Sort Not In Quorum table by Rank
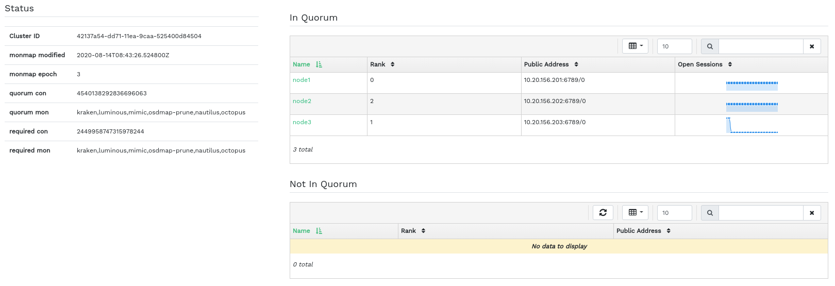Screen dimensions: 835x286 [x=413, y=231]
